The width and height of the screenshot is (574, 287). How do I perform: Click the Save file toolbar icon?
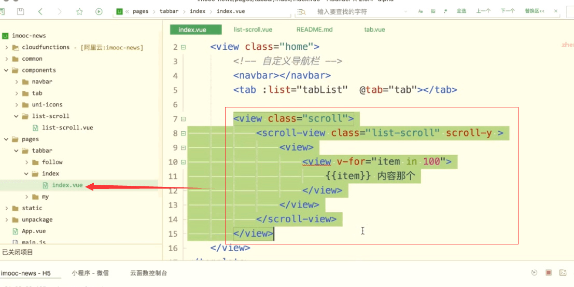pos(21,12)
